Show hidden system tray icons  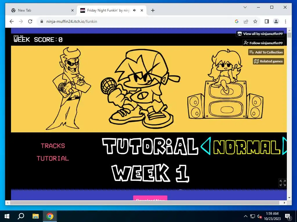[245, 216]
